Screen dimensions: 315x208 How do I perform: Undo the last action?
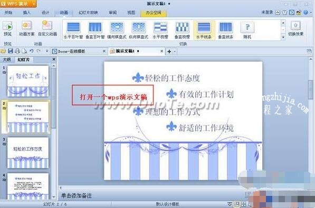pyautogui.click(x=32, y=51)
